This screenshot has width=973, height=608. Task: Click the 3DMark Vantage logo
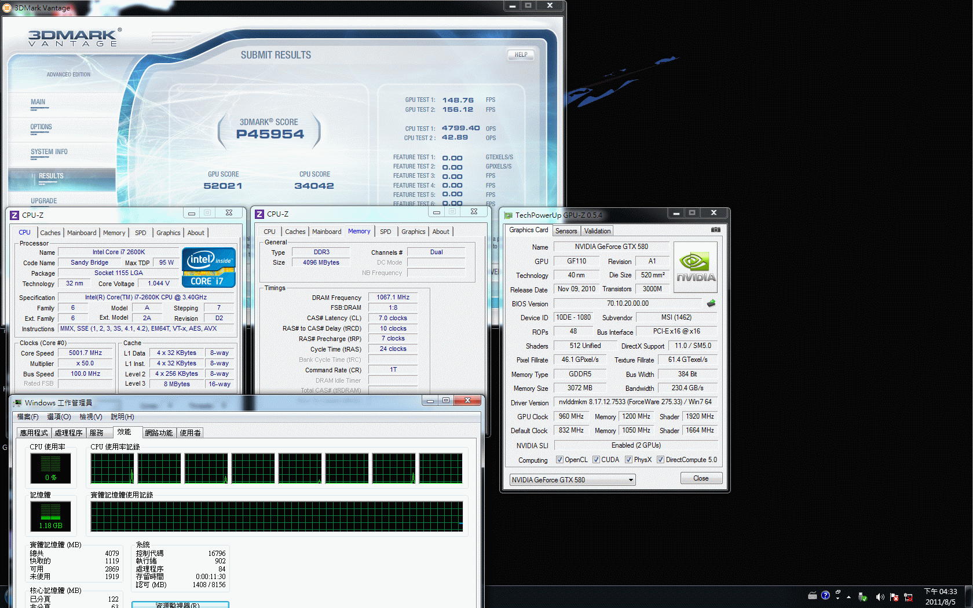[x=75, y=38]
